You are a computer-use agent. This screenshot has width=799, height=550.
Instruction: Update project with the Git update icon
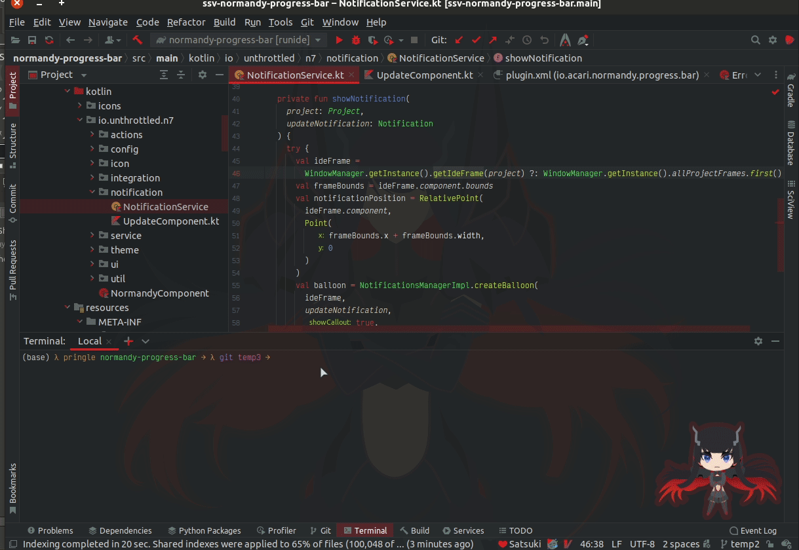coord(459,39)
